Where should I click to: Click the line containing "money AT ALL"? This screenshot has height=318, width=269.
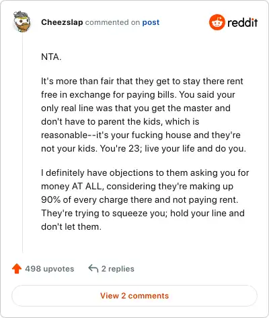(137, 187)
